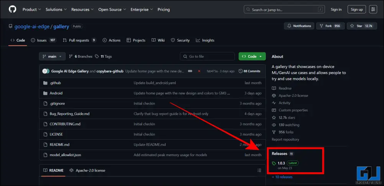The image size is (384, 186).
Task: Switch to the Issues tab
Action: [x=43, y=40]
